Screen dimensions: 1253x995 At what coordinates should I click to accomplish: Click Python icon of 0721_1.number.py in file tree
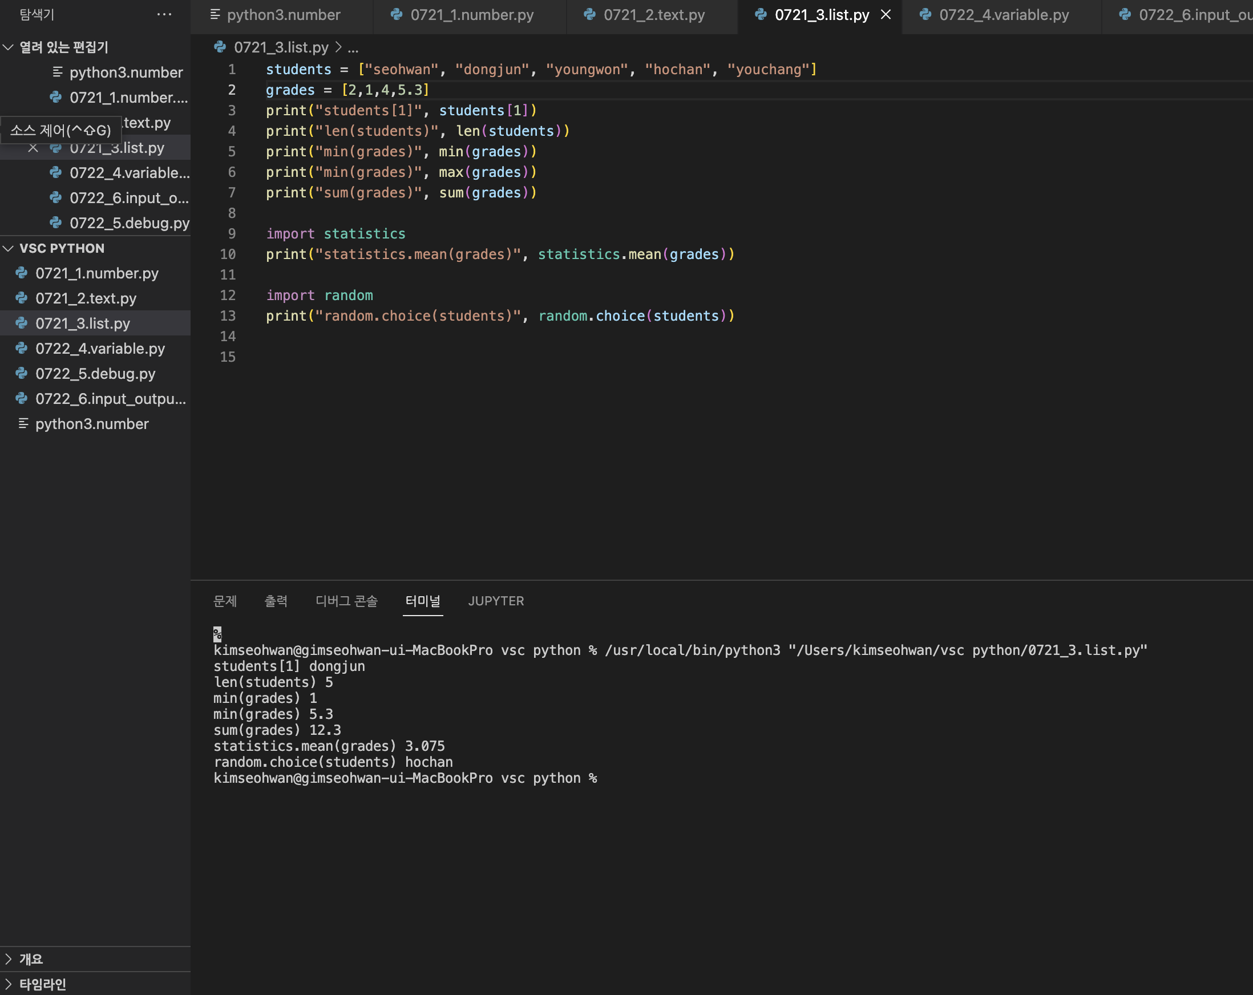point(22,273)
